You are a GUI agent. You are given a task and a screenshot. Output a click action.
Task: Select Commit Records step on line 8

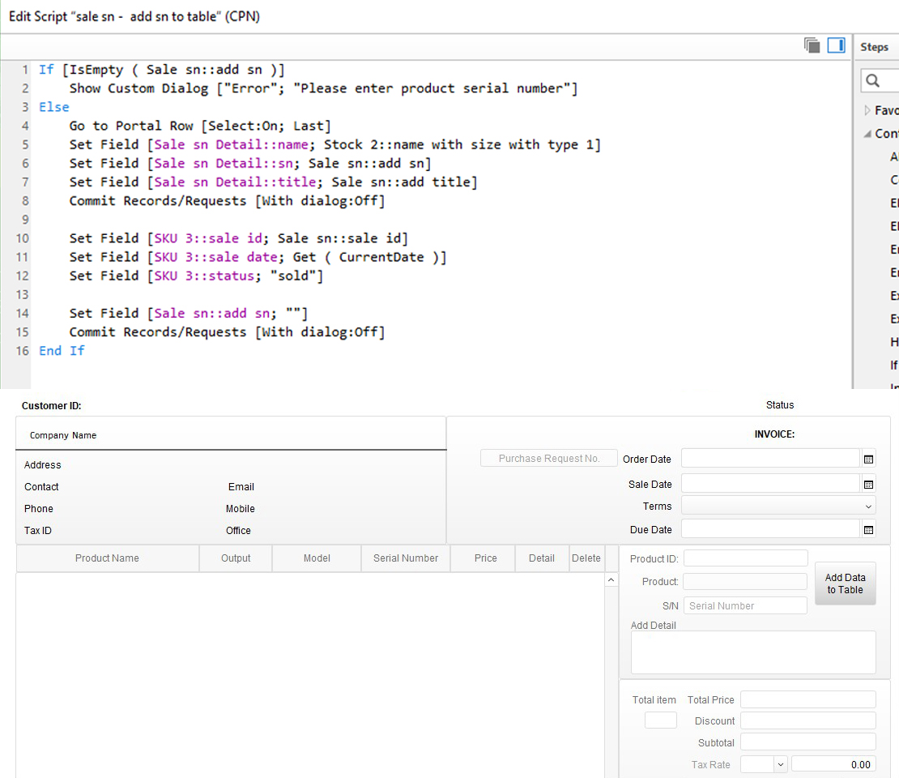tap(227, 201)
